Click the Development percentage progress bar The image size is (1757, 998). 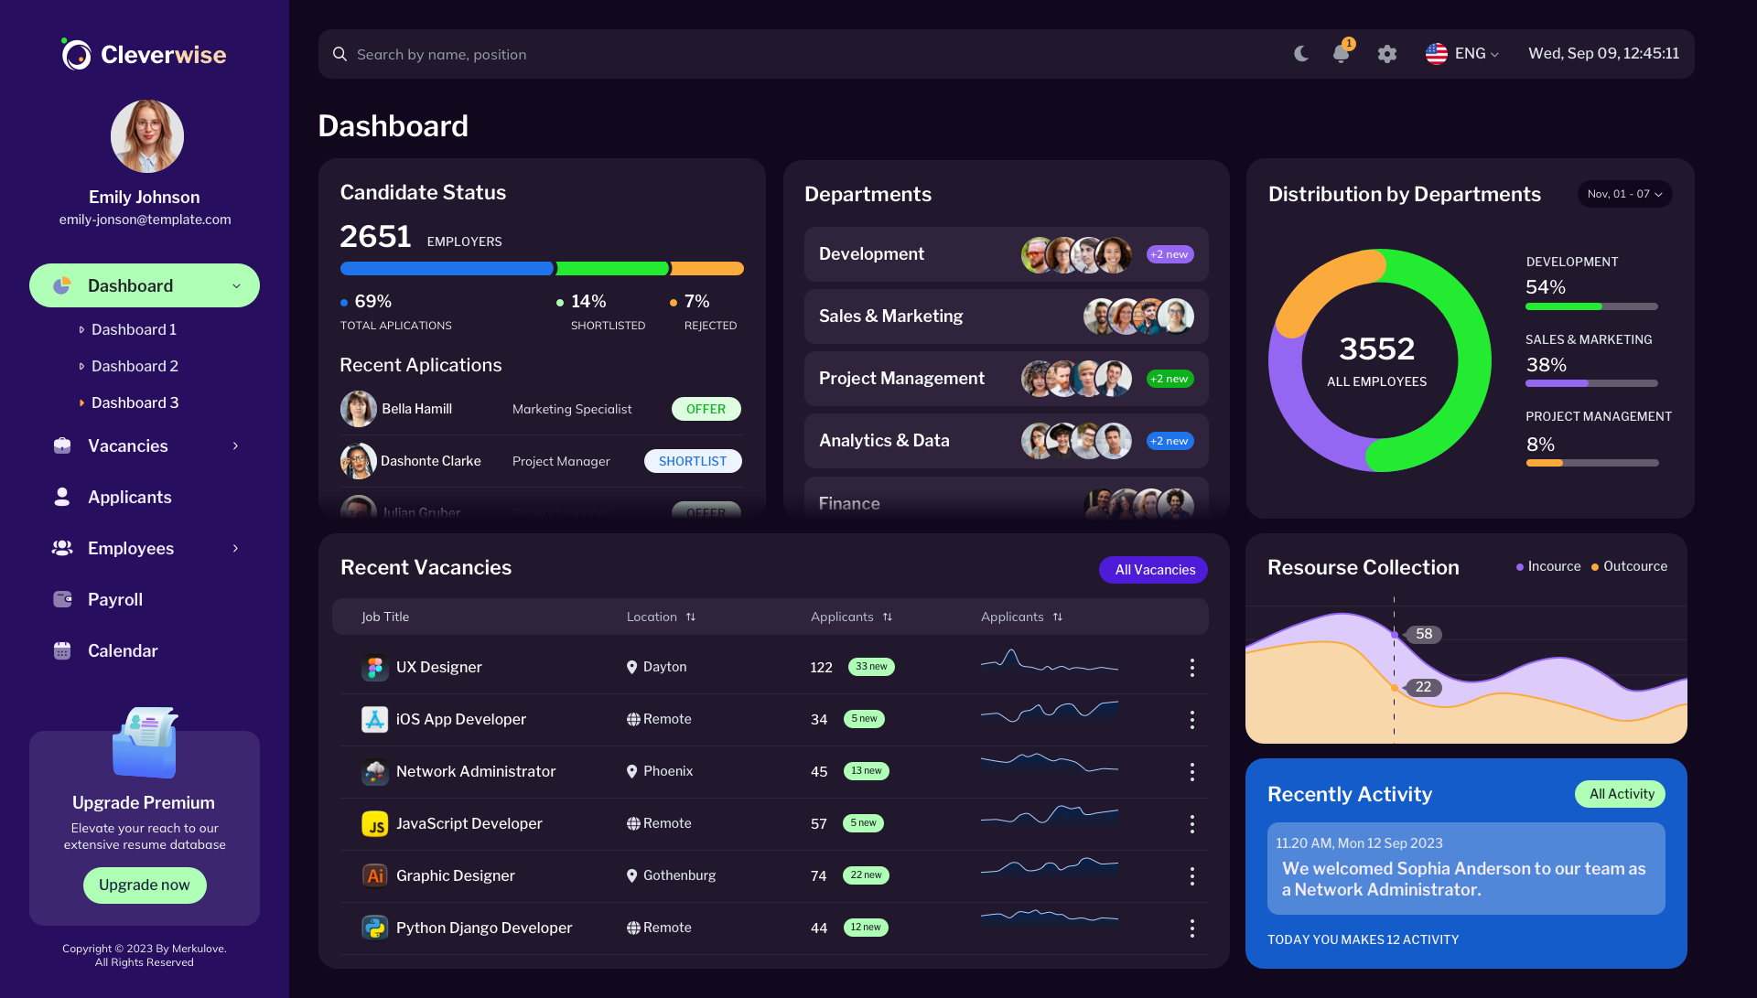coord(1591,306)
